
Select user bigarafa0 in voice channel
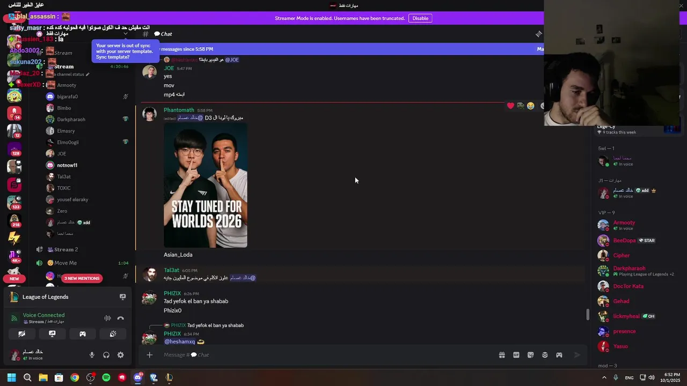[67, 96]
